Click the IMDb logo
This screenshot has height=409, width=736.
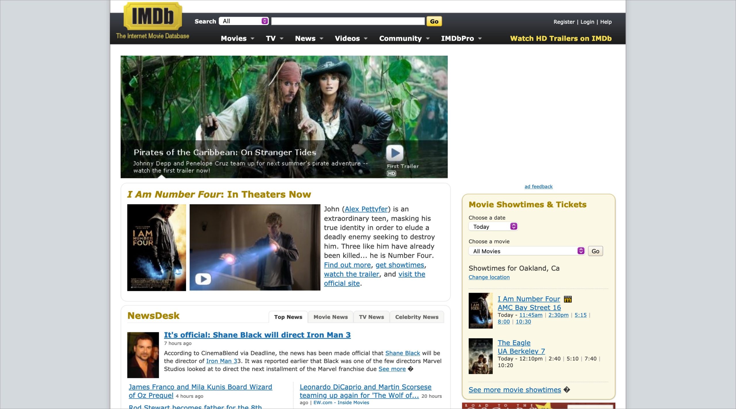pyautogui.click(x=153, y=16)
